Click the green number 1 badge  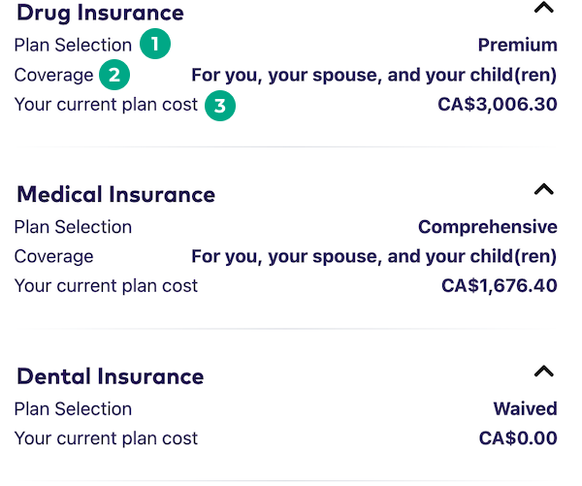click(153, 45)
